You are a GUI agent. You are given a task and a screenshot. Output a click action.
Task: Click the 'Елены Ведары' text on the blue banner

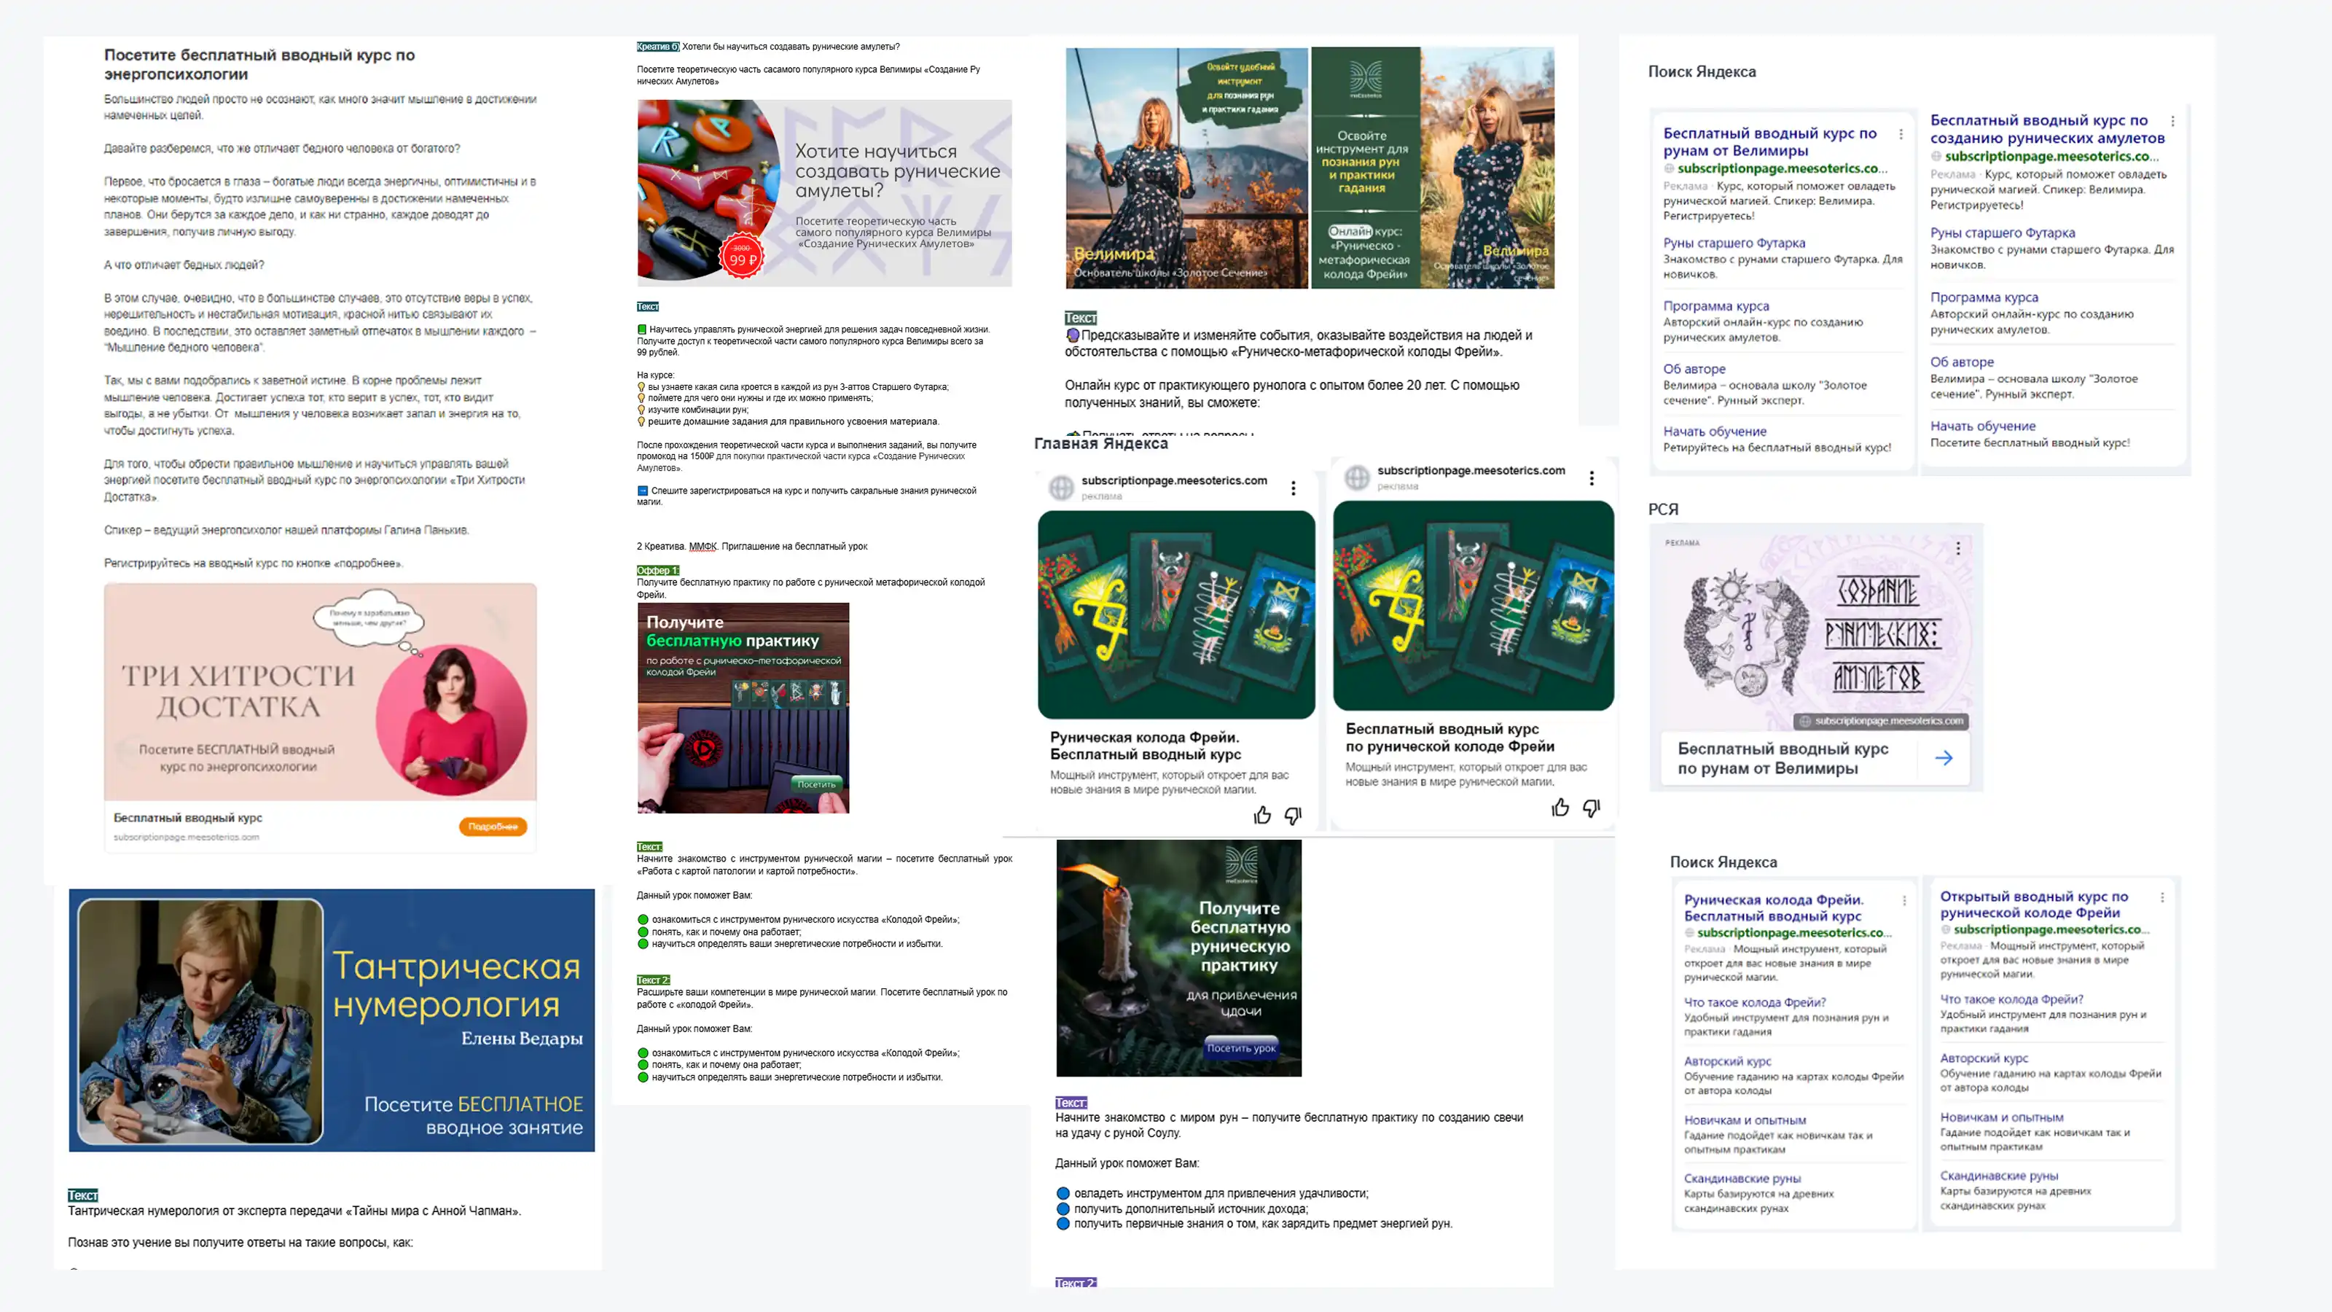tap(522, 1039)
